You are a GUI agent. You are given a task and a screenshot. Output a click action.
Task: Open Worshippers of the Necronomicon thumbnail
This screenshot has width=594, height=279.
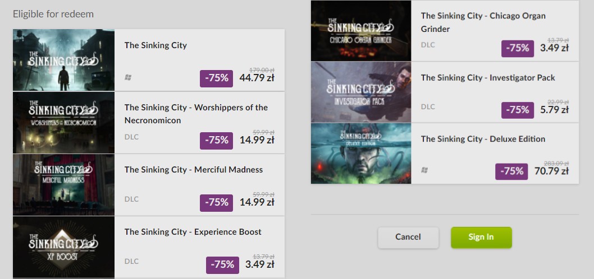point(63,123)
